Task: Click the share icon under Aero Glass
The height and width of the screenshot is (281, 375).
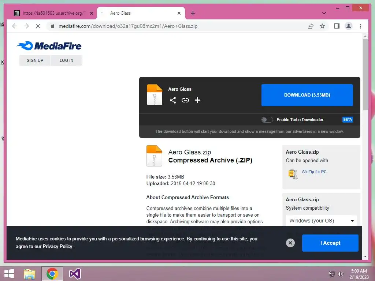Action: tap(173, 100)
